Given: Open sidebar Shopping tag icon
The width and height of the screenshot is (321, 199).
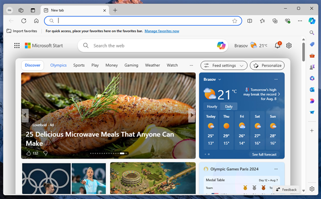Looking at the screenshot, I should (312, 44).
